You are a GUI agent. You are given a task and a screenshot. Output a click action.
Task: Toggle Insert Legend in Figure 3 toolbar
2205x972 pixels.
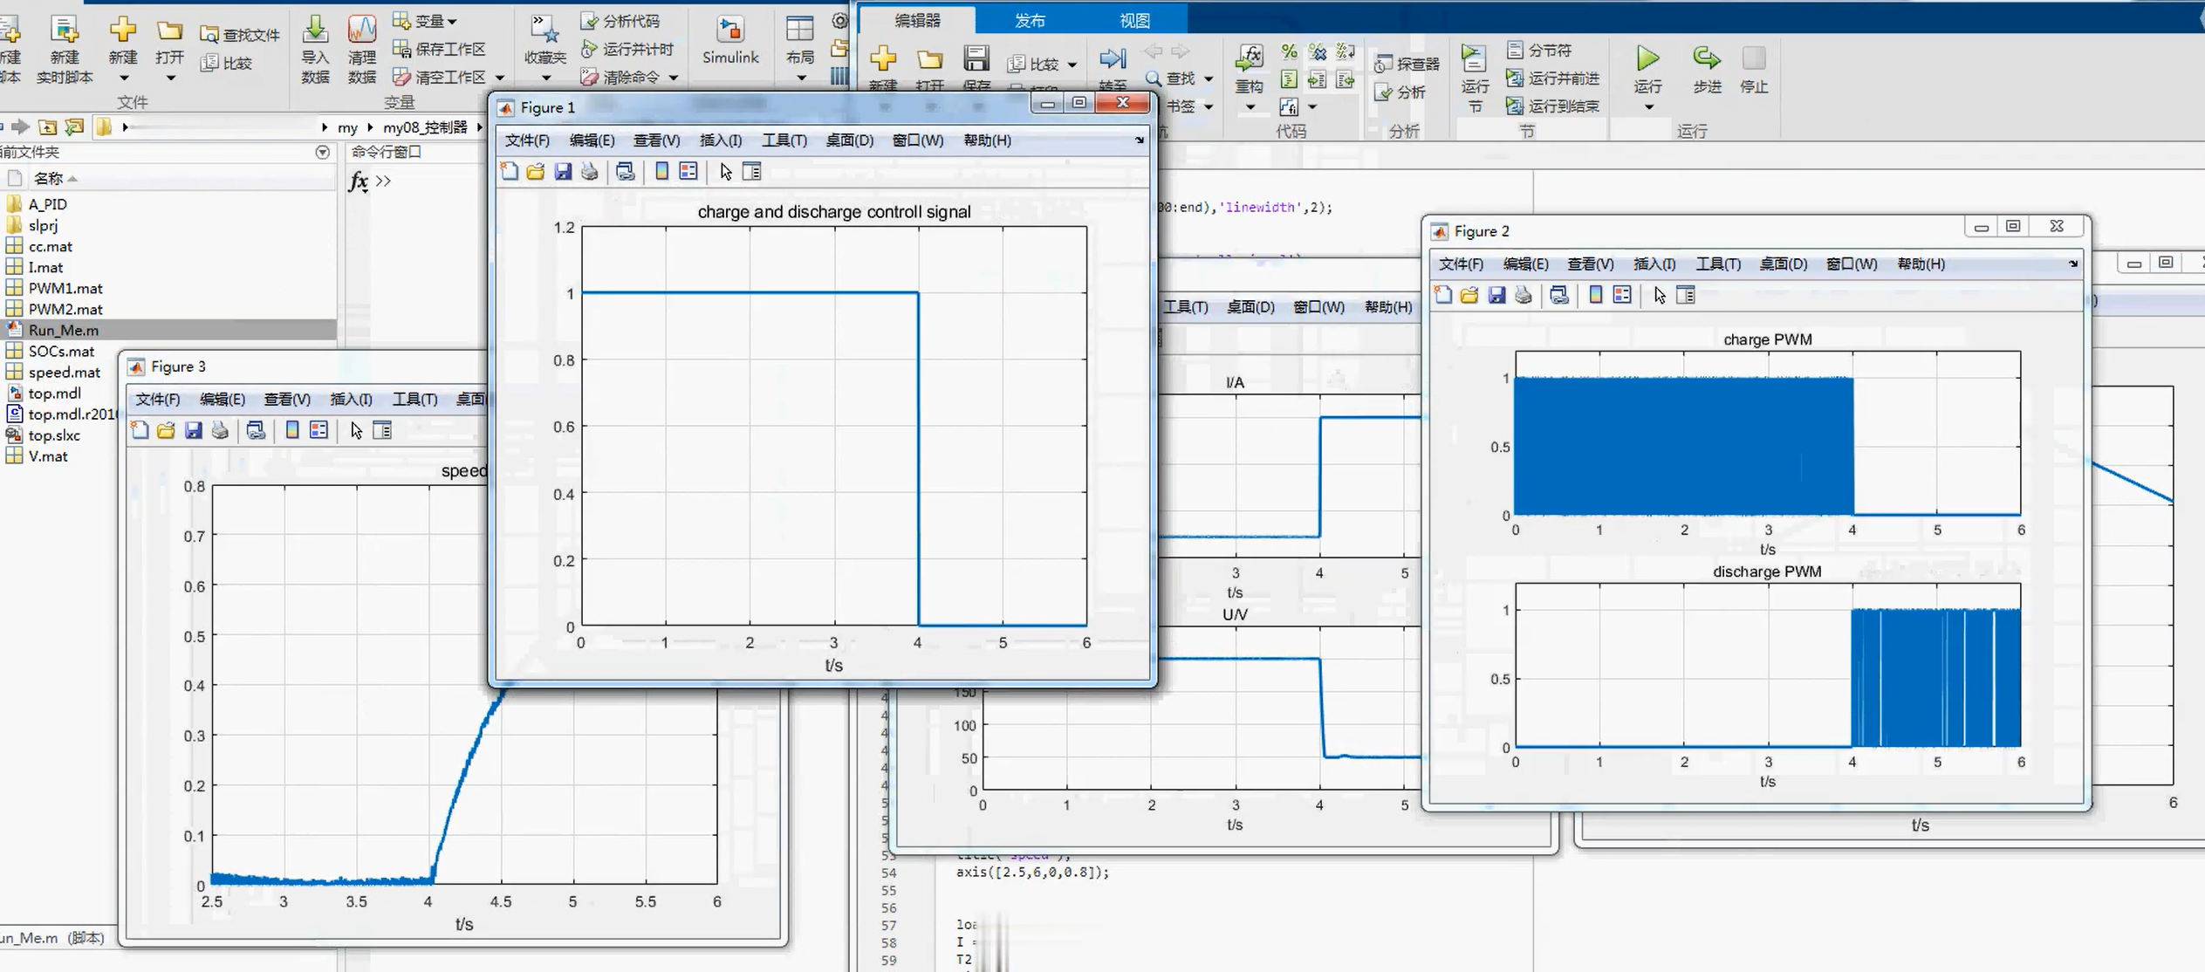319,430
